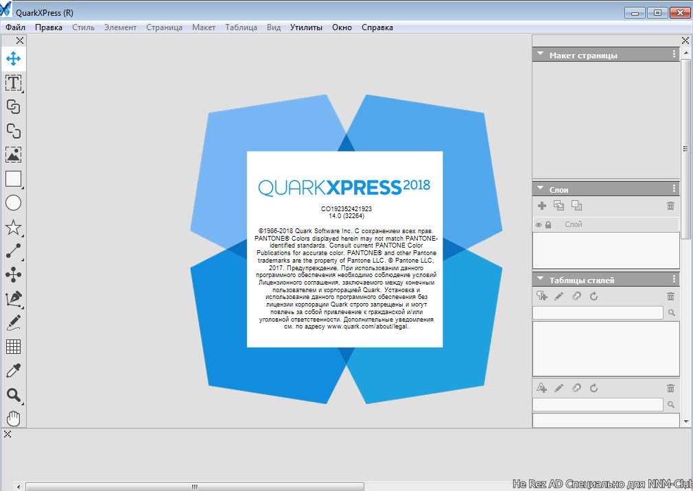Delete character style sheet with trash icon
This screenshot has height=491, width=693.
pos(670,388)
